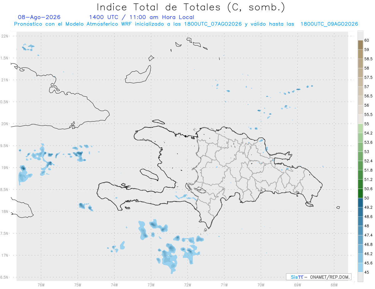Pick the light blue swatch between 45 and 45.6
The height and width of the screenshot is (289, 375).
[x=360, y=268]
